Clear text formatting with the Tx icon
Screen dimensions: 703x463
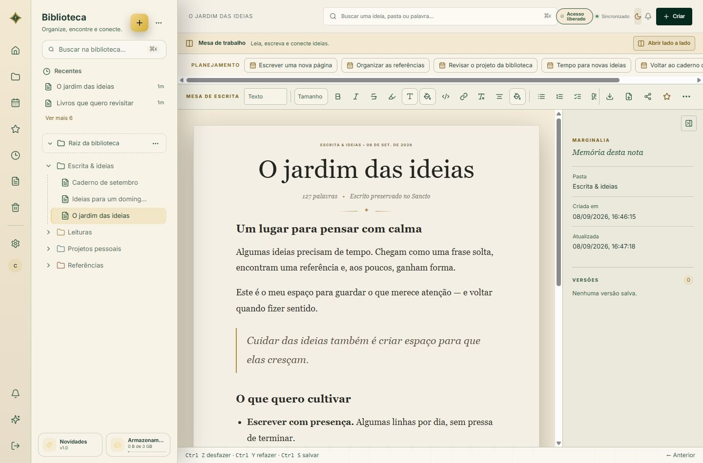tap(481, 96)
